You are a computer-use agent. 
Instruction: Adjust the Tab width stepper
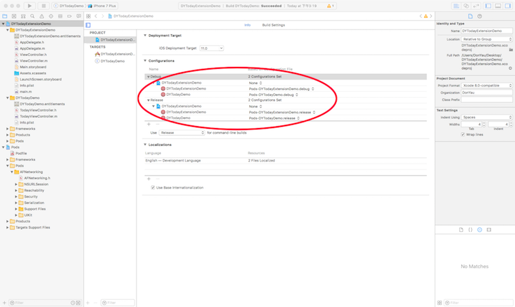click(484, 124)
